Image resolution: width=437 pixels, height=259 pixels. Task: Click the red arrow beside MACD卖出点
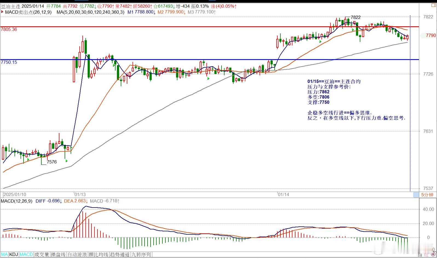tap(2, 12)
